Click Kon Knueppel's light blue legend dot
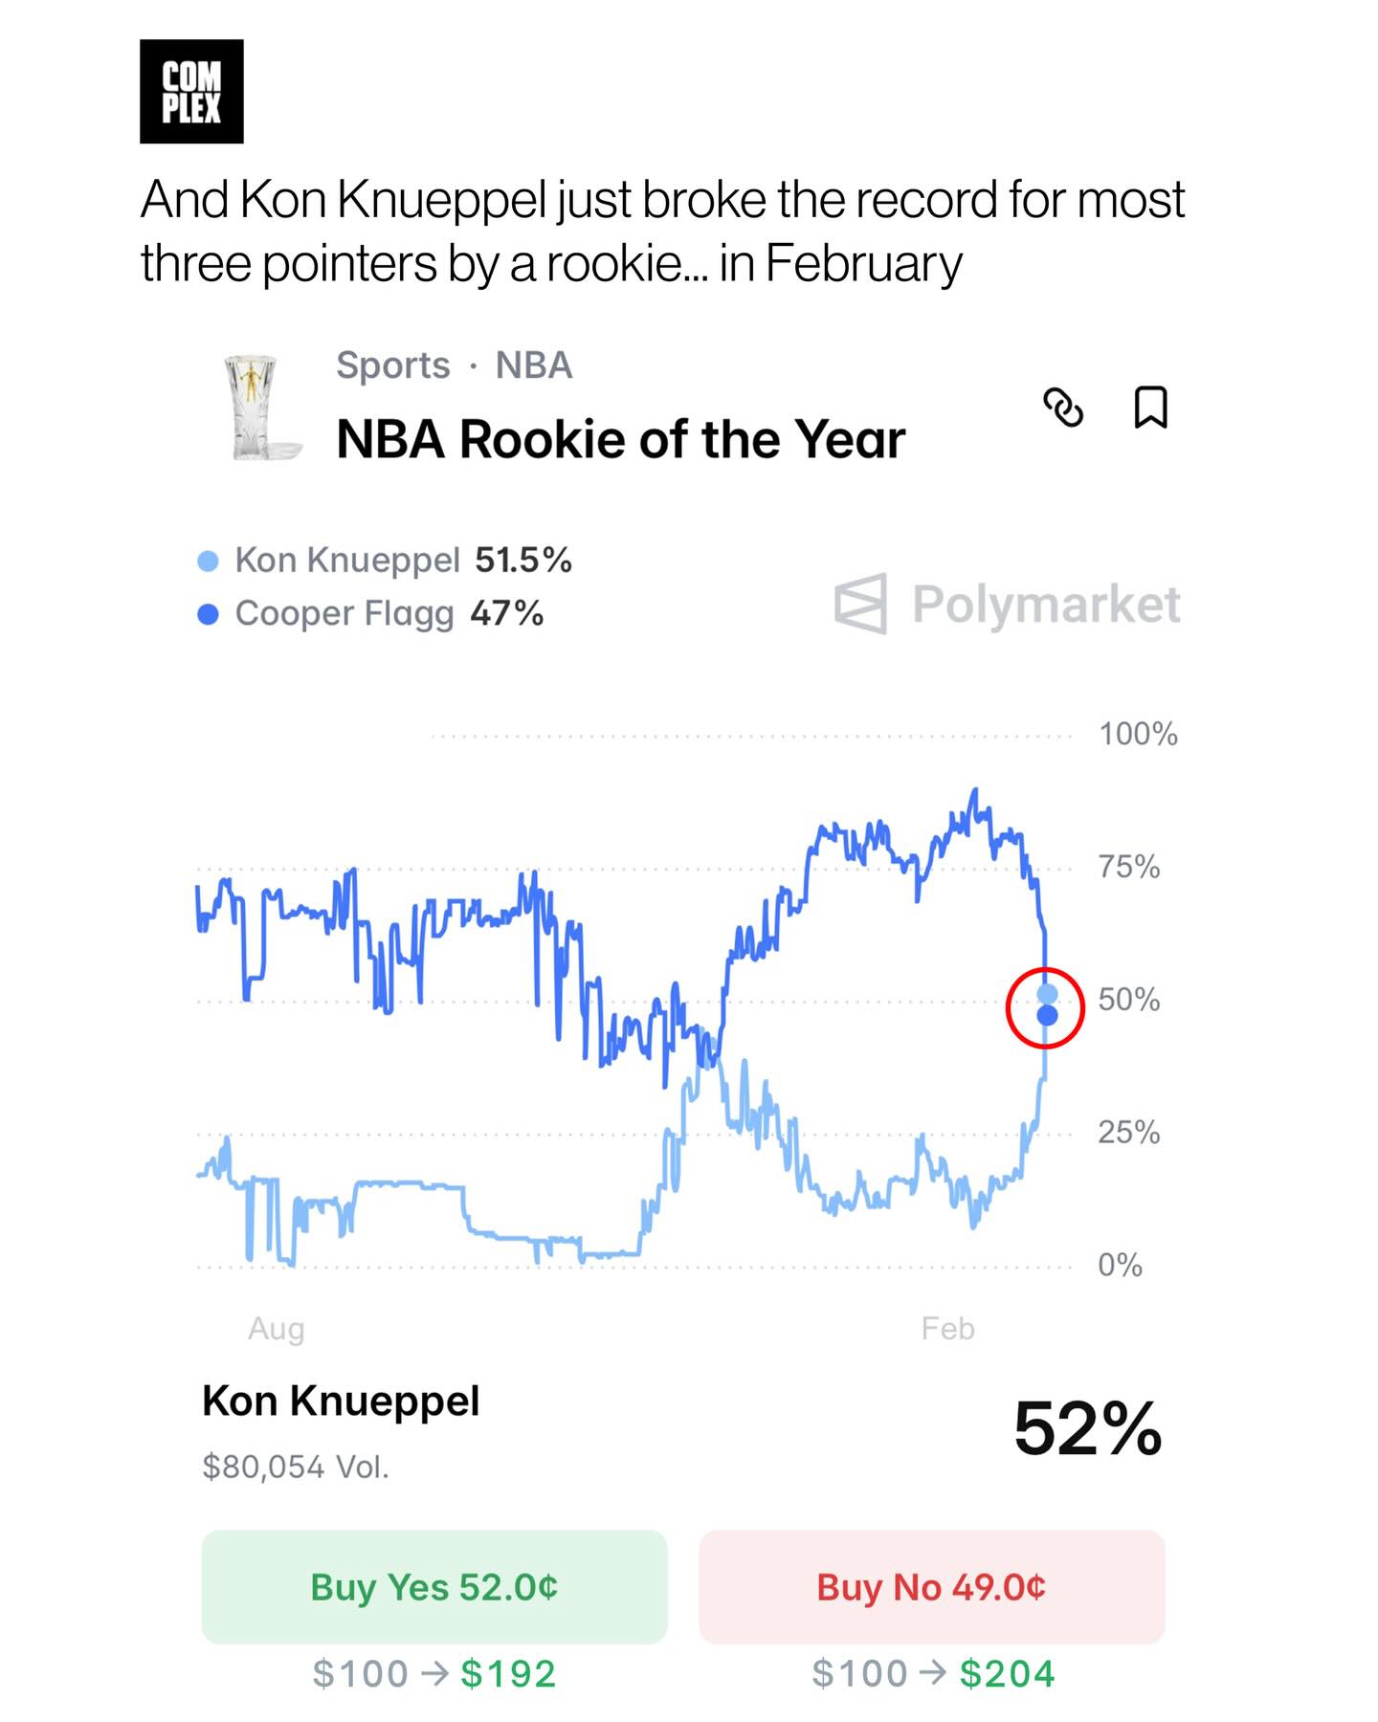This screenshot has height=1722, width=1378. 208,561
